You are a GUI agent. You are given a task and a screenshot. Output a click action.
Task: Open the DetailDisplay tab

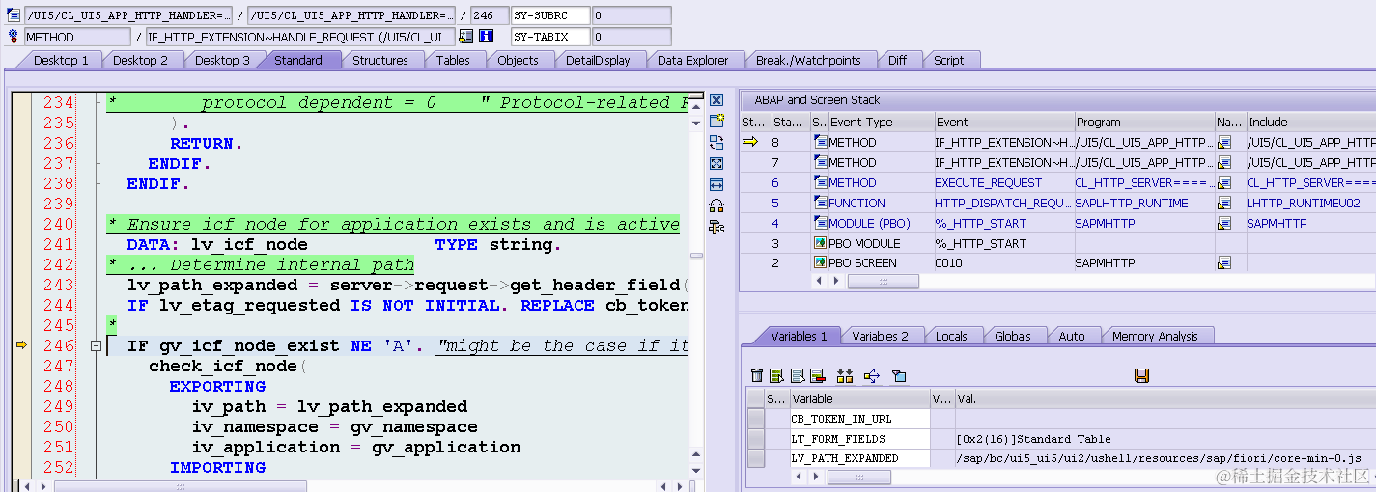(x=598, y=60)
